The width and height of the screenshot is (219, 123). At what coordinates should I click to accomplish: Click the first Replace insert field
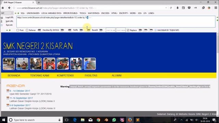pyautogui.click(x=111, y=30)
